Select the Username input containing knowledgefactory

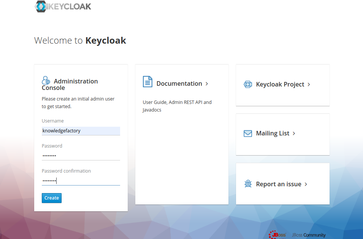[81, 131]
